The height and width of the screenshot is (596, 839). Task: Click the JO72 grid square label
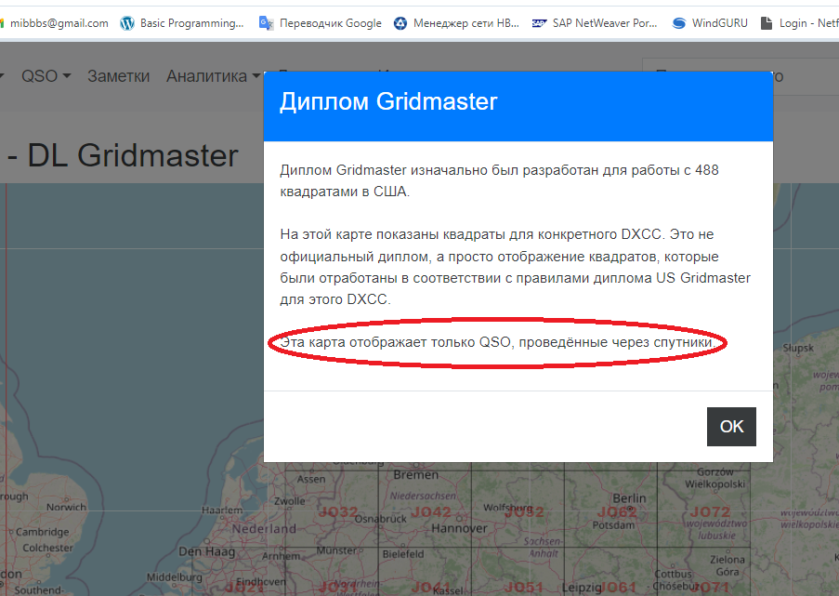point(710,512)
